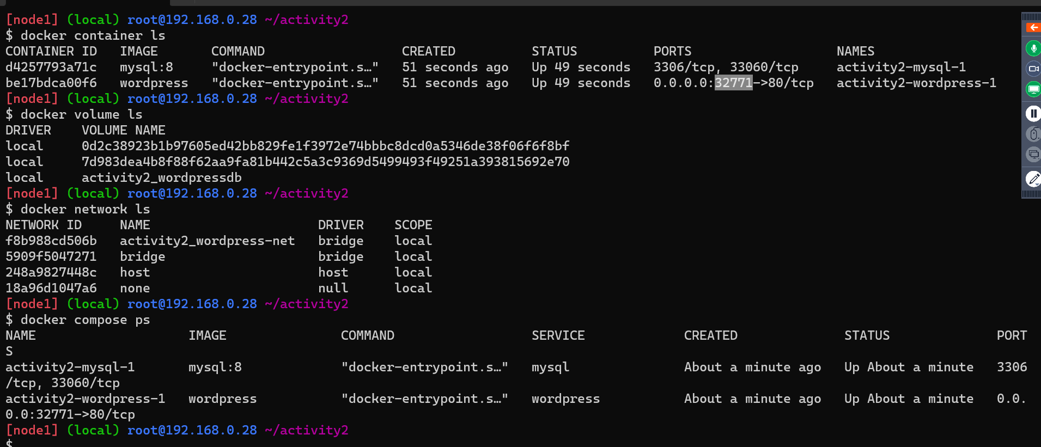Open the pen annotation tool
Screen dimensions: 1041x447
[1033, 179]
